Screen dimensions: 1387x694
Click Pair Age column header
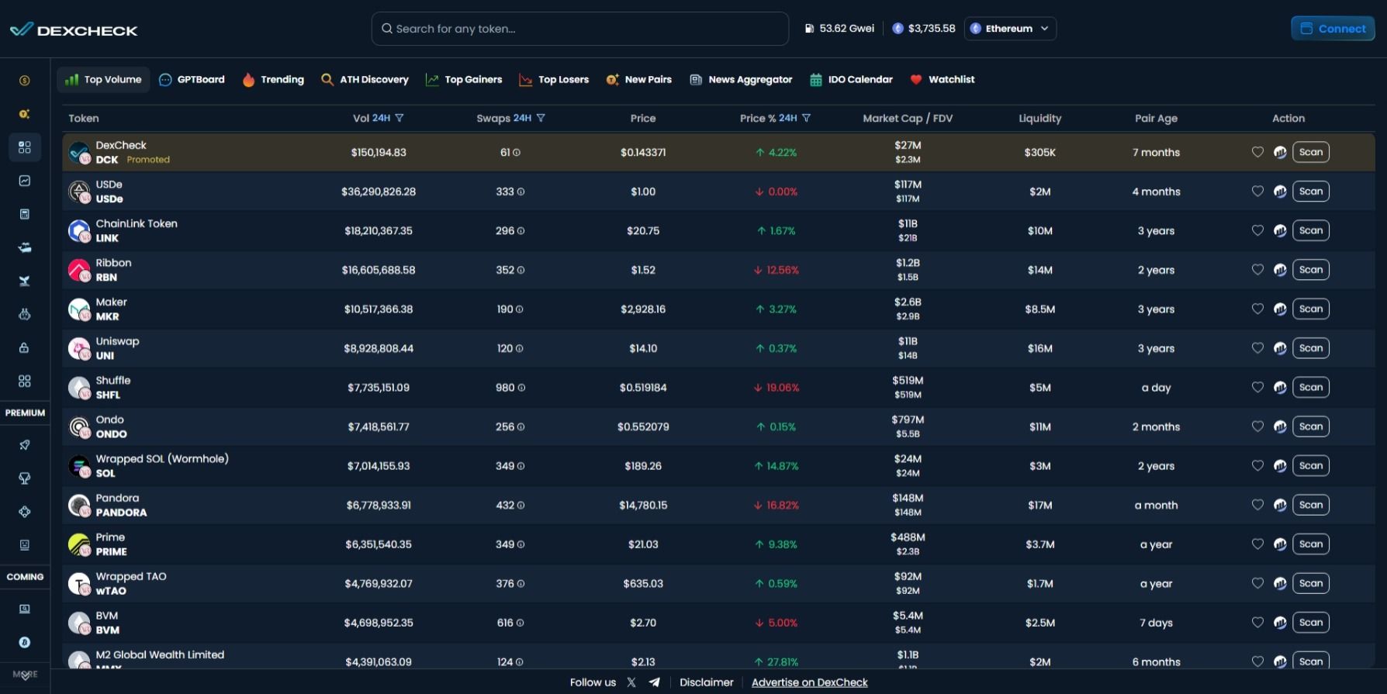[x=1156, y=118]
